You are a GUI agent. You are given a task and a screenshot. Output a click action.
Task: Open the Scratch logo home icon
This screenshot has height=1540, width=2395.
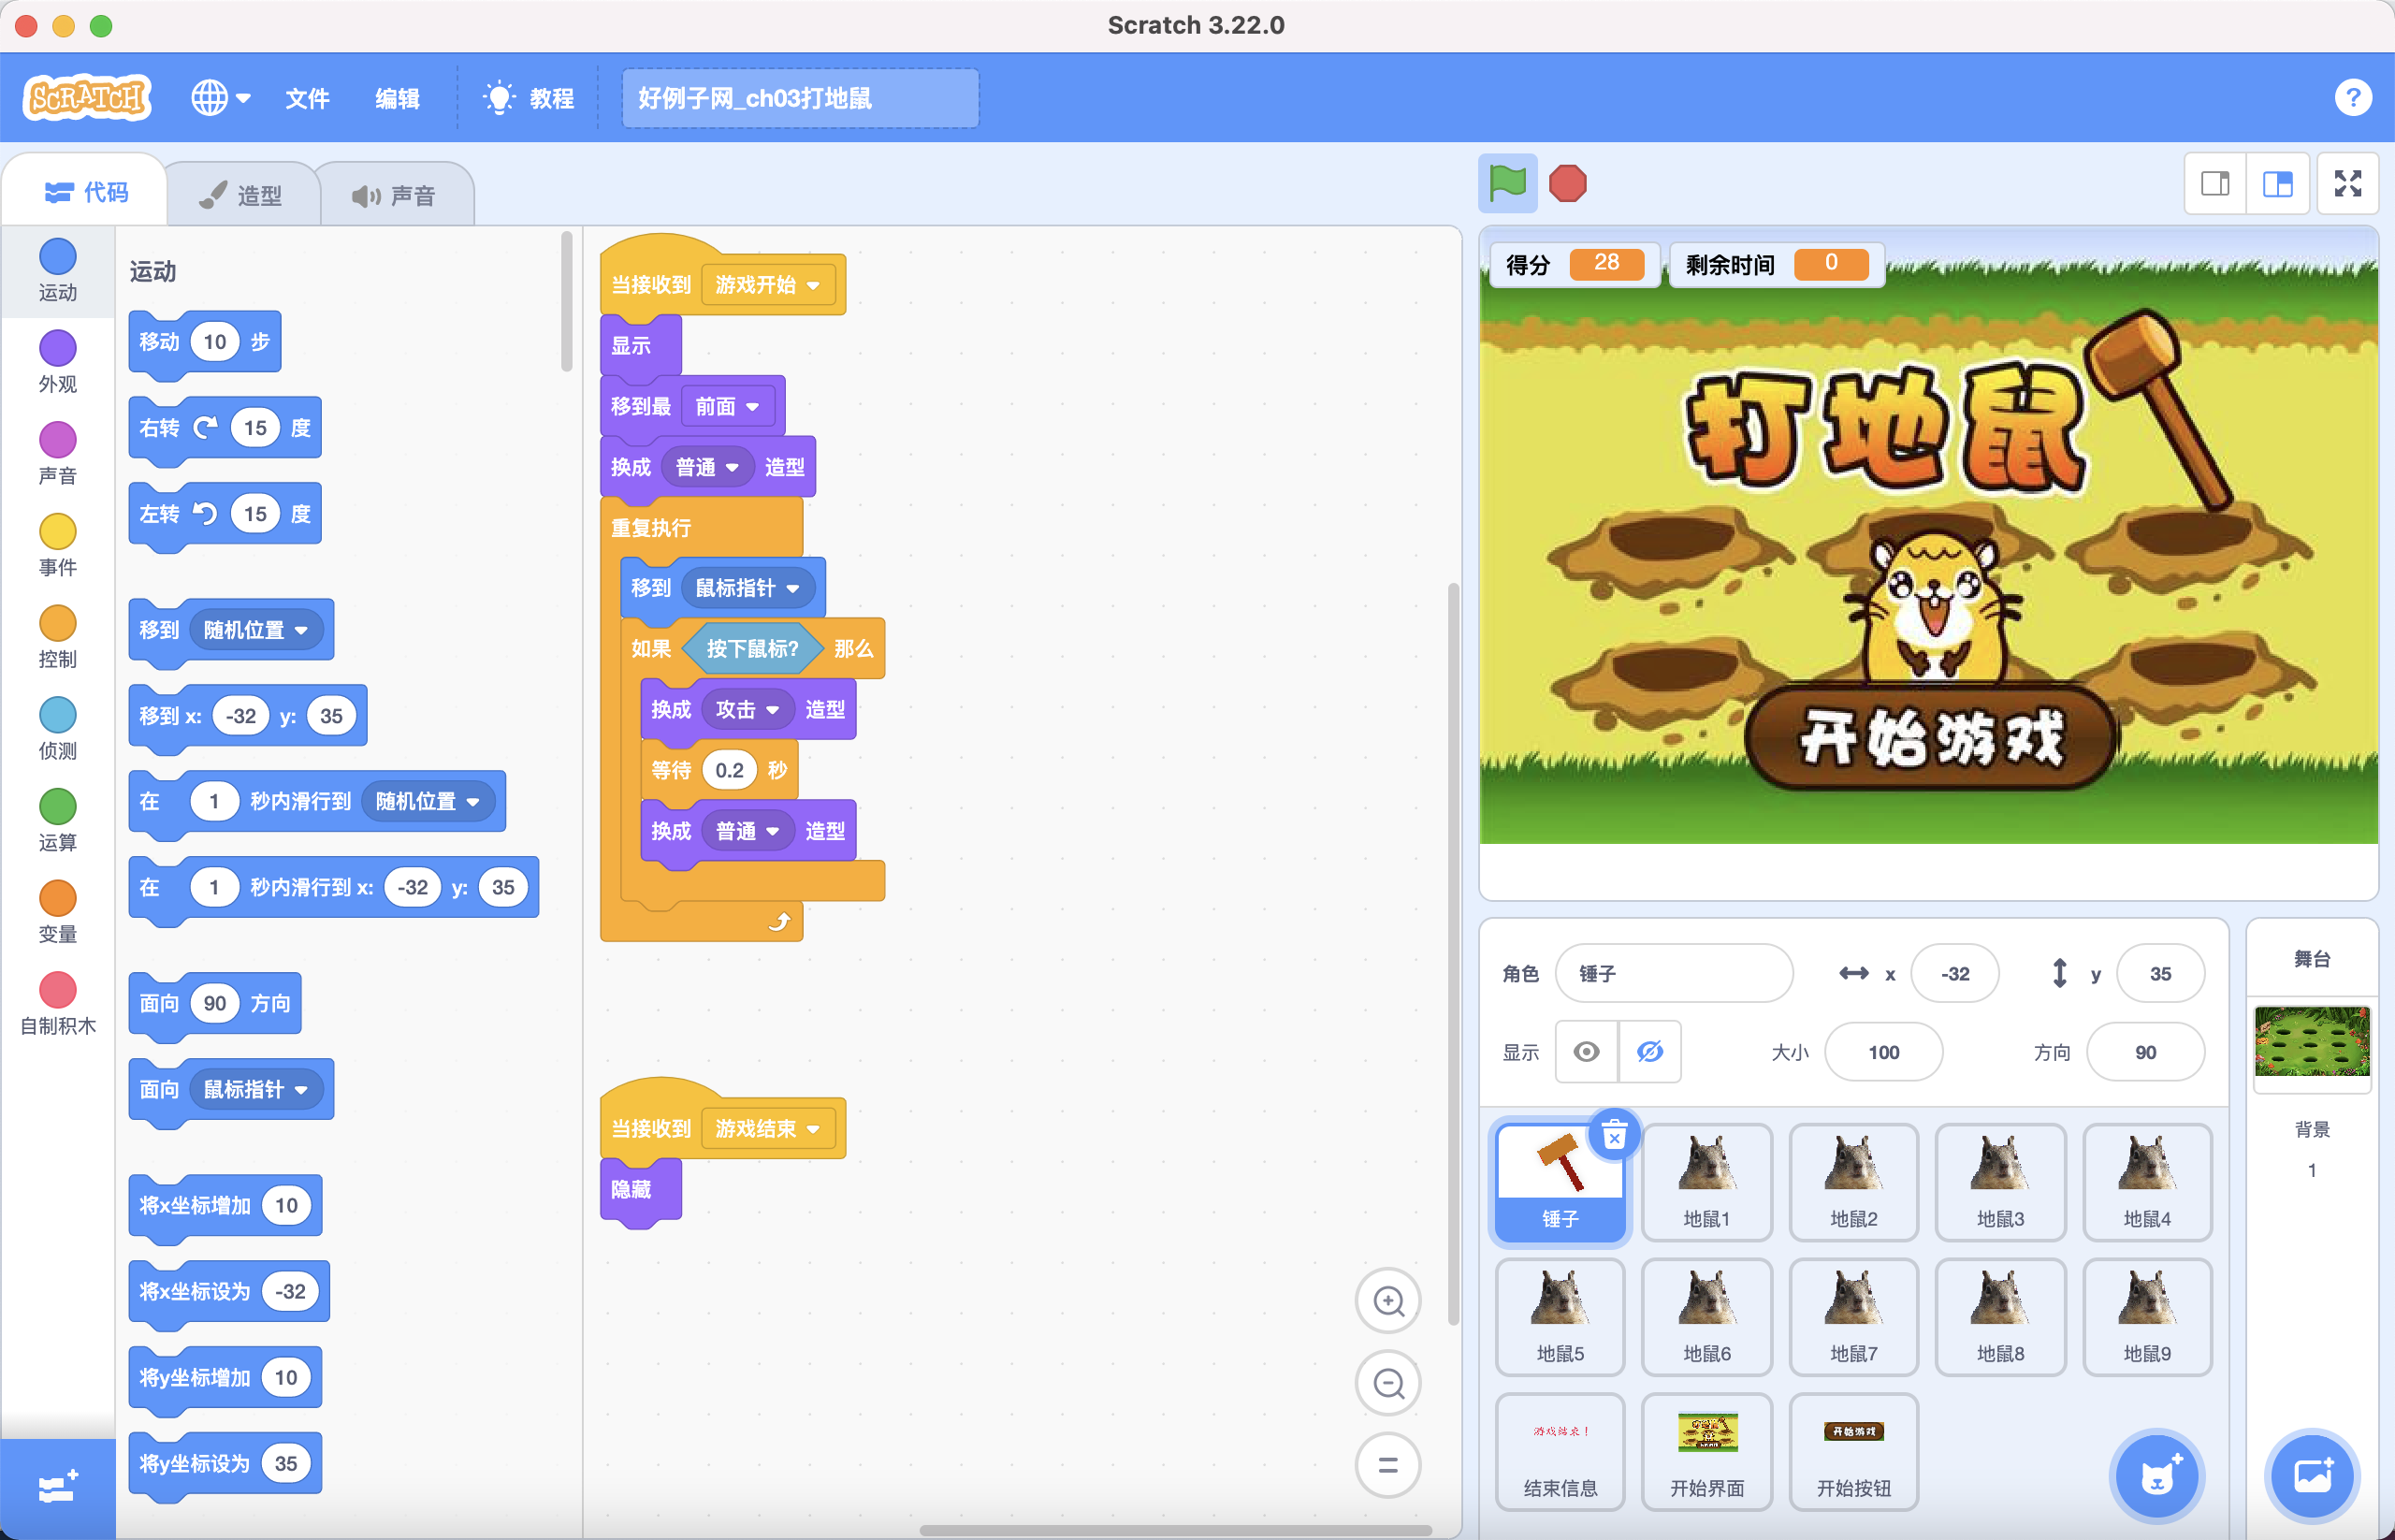coord(87,98)
